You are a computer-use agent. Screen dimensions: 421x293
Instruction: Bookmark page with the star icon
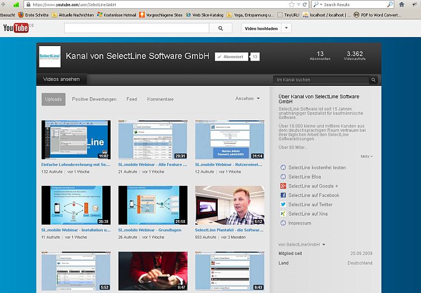pos(291,4)
